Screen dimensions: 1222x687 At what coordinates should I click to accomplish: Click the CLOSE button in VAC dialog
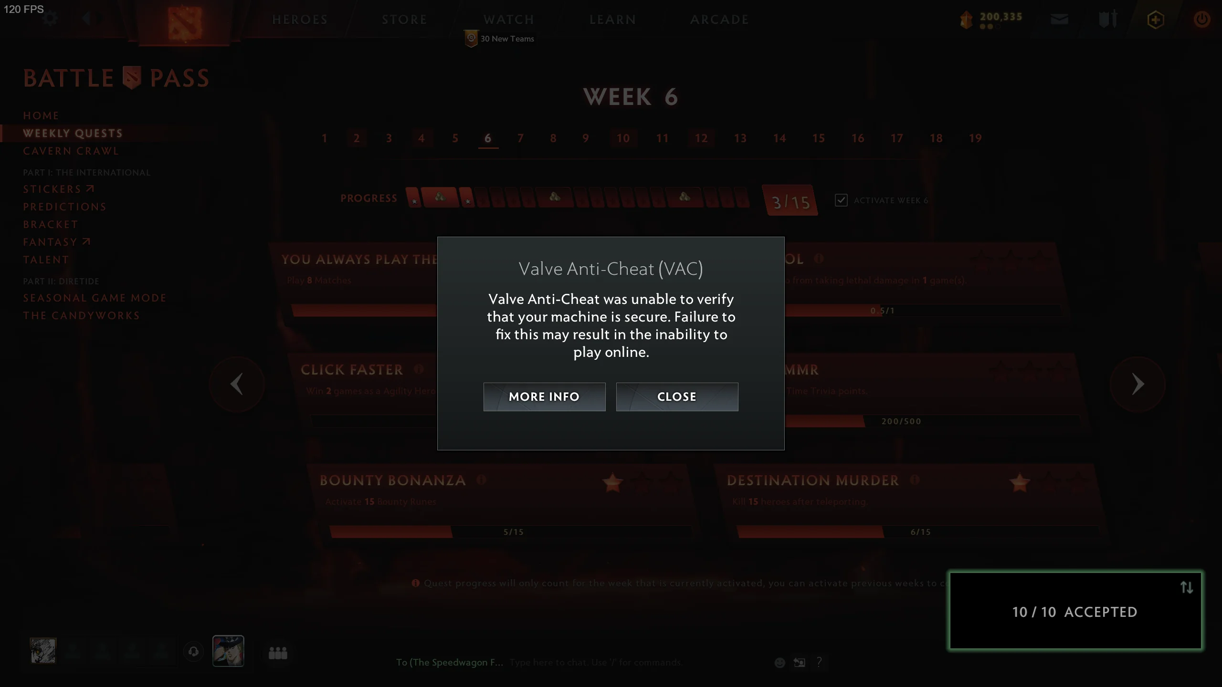click(x=676, y=396)
